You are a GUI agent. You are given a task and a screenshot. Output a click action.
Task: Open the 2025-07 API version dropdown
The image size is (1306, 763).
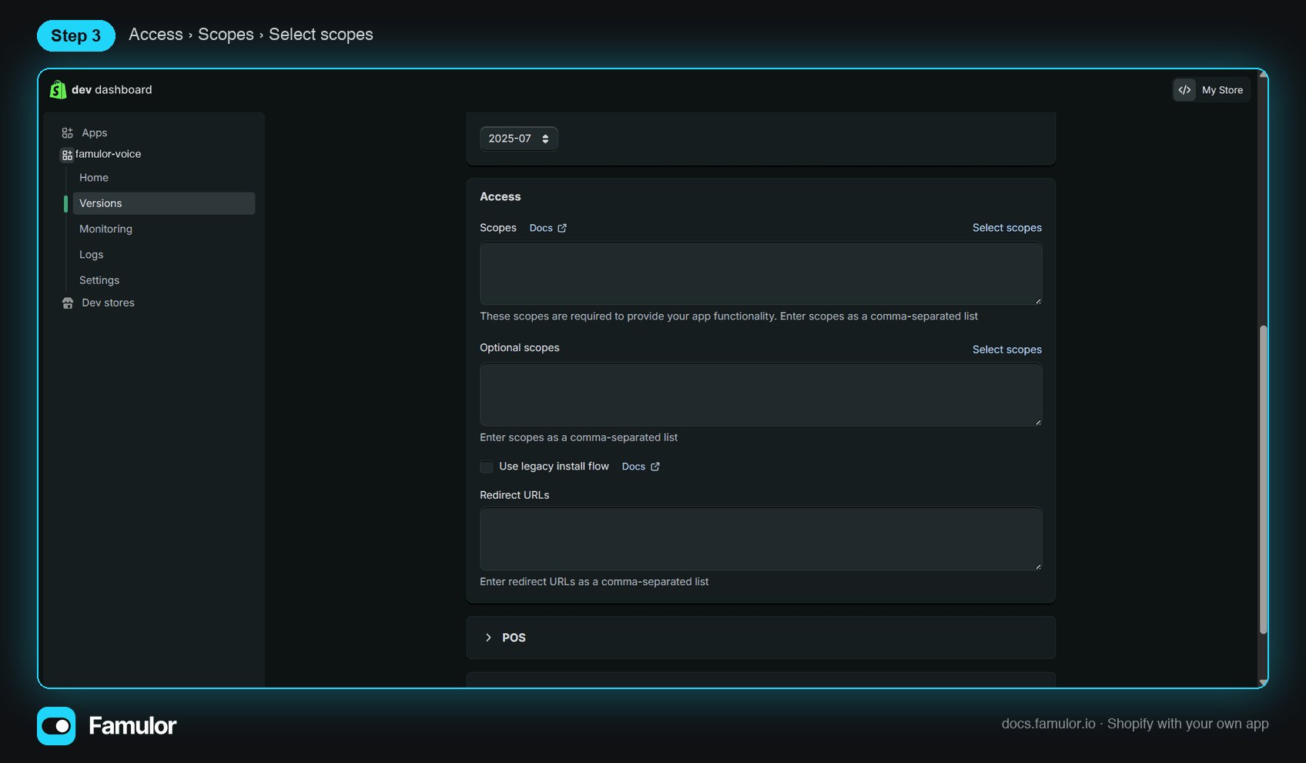[518, 139]
